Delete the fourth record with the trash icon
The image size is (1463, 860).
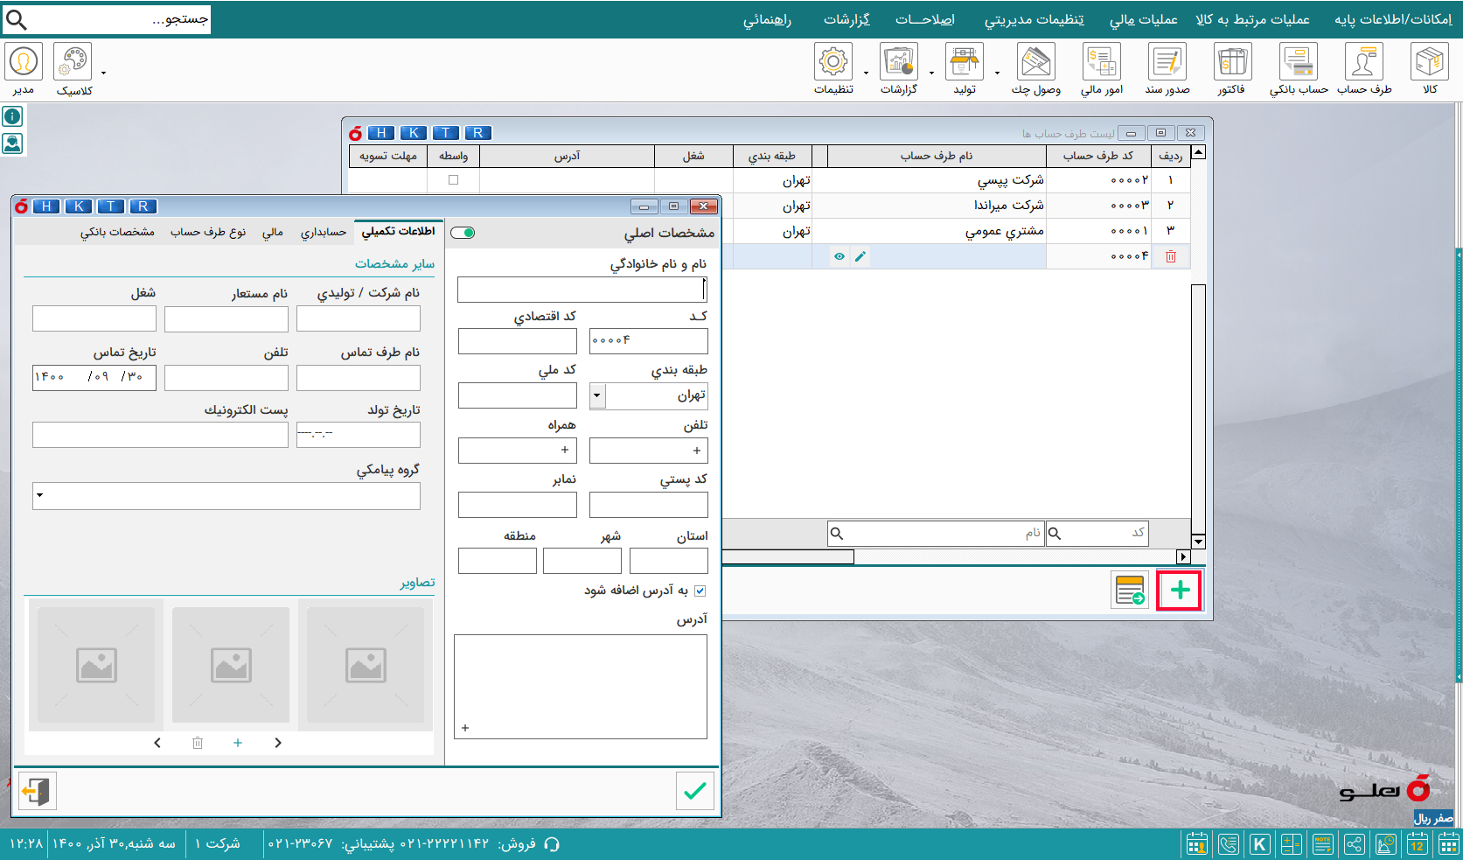1171,256
